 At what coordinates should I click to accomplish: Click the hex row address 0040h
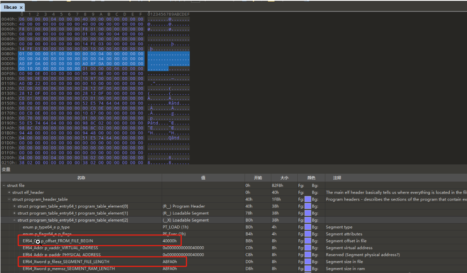click(x=9, y=19)
